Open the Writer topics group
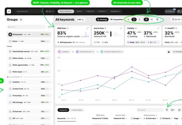The image size is (182, 125). 29,72
